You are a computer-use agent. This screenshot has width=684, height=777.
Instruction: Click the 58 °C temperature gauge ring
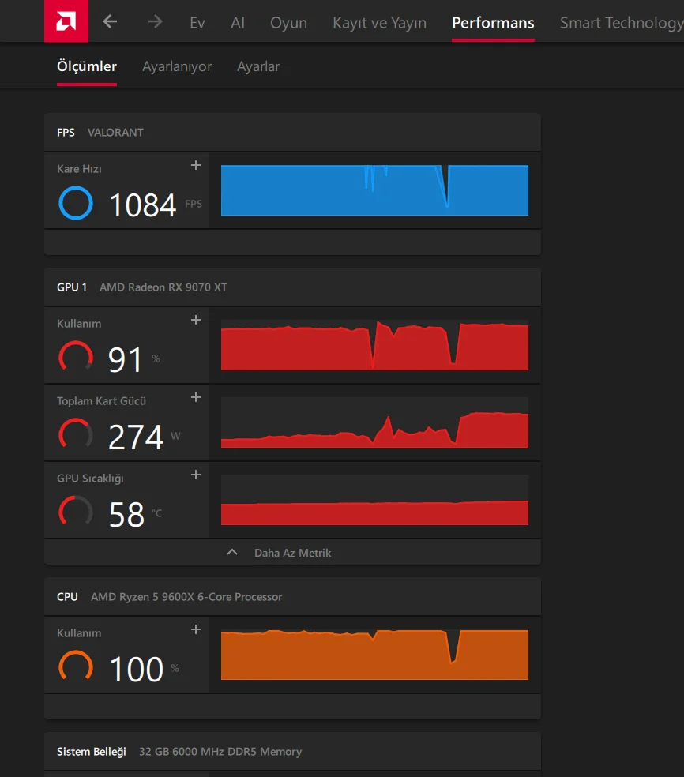click(75, 512)
